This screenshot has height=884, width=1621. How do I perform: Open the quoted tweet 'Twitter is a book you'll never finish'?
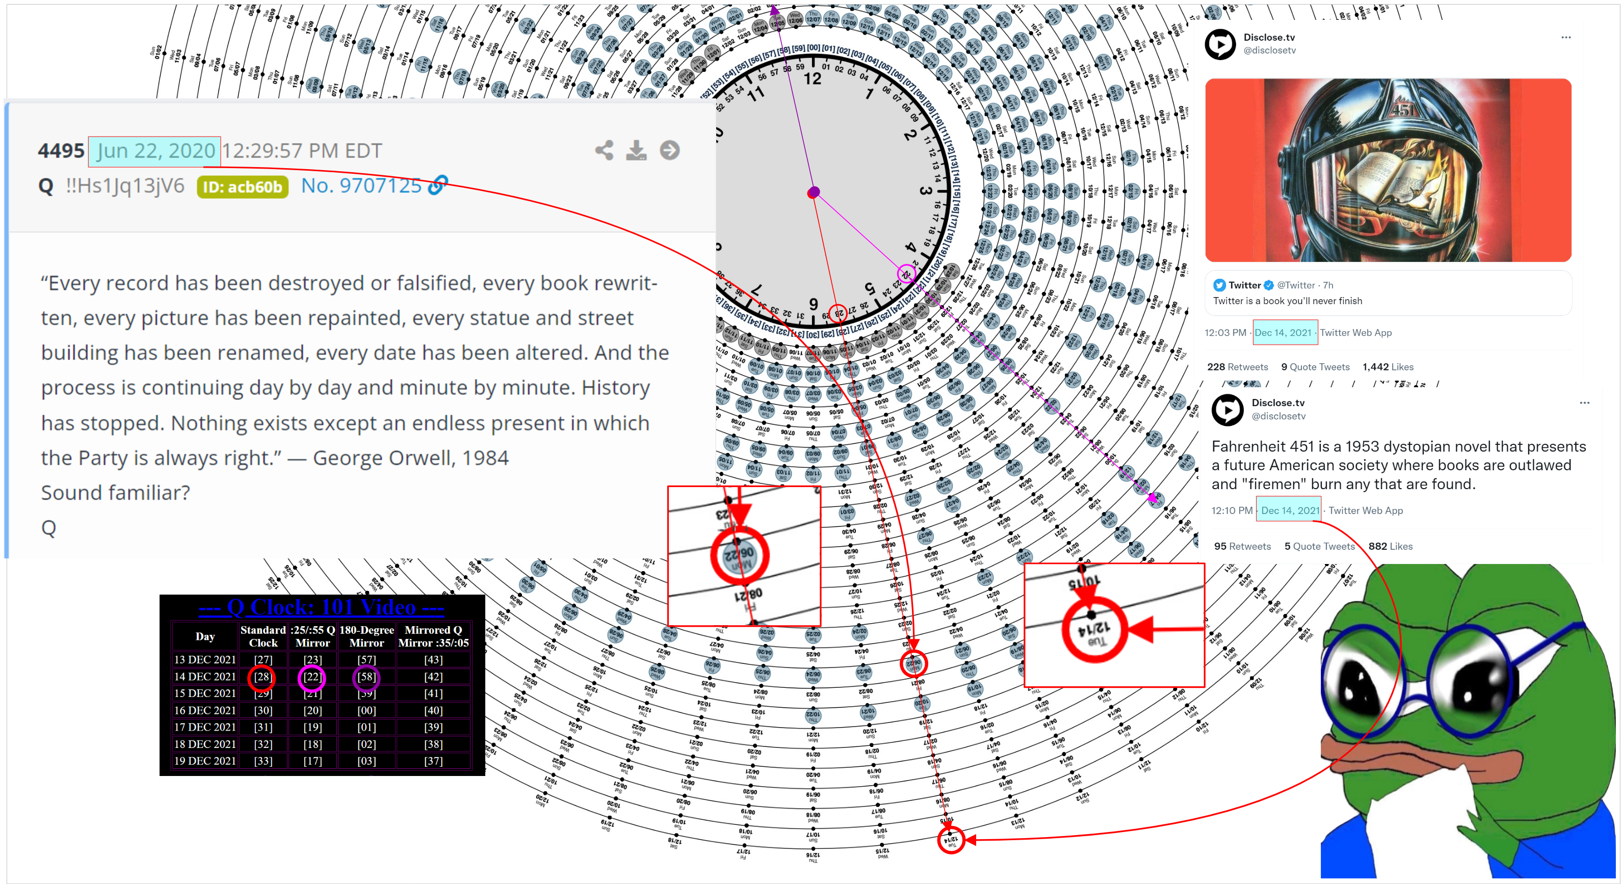[1388, 293]
